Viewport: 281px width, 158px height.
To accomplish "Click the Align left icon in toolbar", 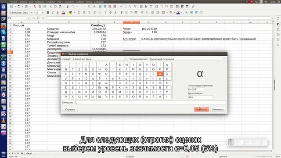I will click(79, 13).
